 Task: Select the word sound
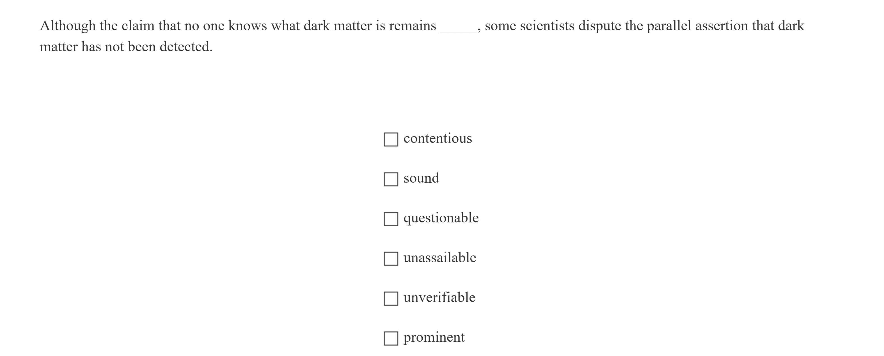pos(421,178)
